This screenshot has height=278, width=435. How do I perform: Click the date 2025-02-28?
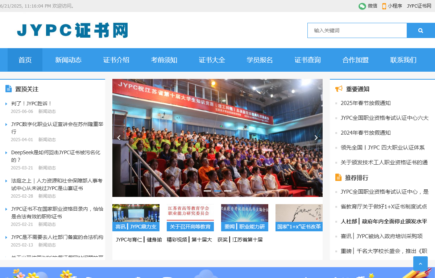click(22, 196)
